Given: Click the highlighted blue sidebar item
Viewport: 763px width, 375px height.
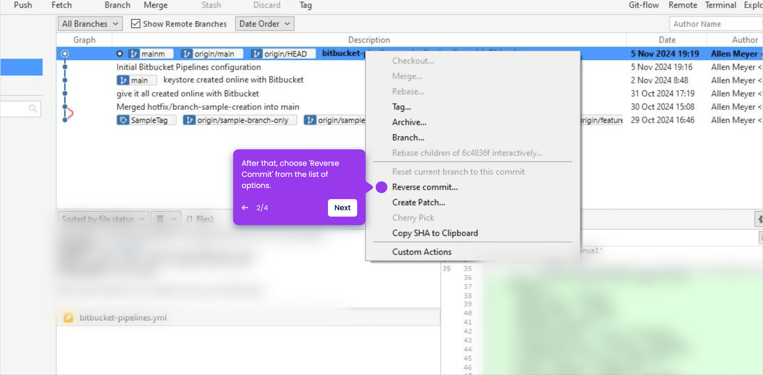Looking at the screenshot, I should (21, 67).
